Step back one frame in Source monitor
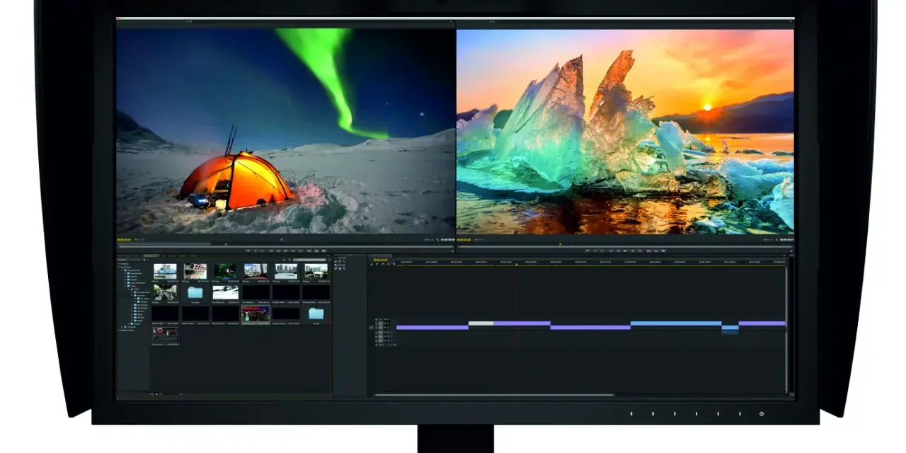The image size is (906, 453). (279, 251)
